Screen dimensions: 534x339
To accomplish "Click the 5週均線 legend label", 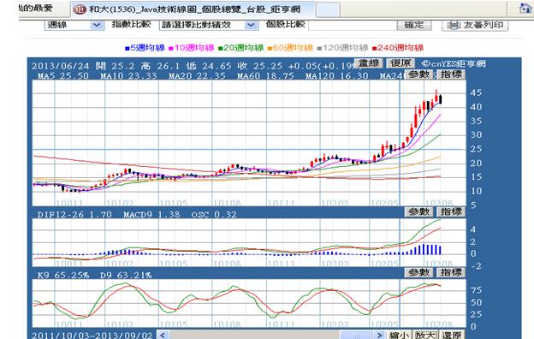I will [x=145, y=48].
